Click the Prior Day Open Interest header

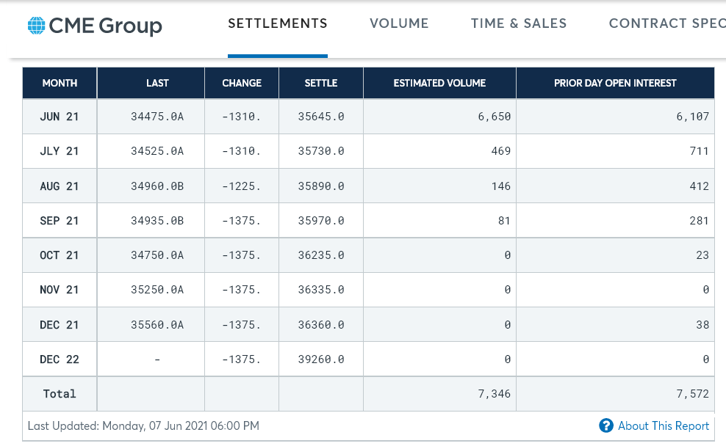tap(615, 83)
